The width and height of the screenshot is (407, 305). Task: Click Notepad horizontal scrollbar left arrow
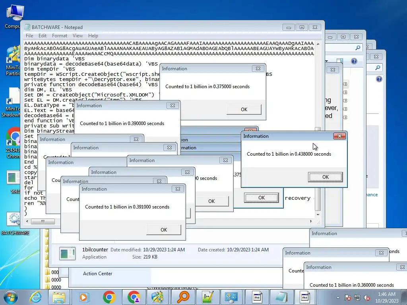(27, 221)
